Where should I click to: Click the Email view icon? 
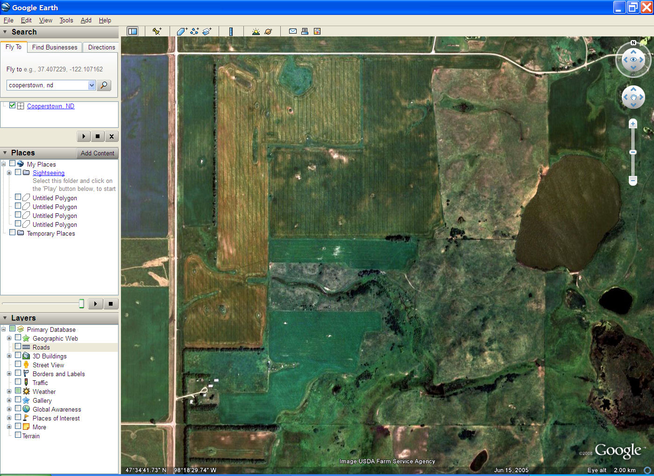[293, 31]
